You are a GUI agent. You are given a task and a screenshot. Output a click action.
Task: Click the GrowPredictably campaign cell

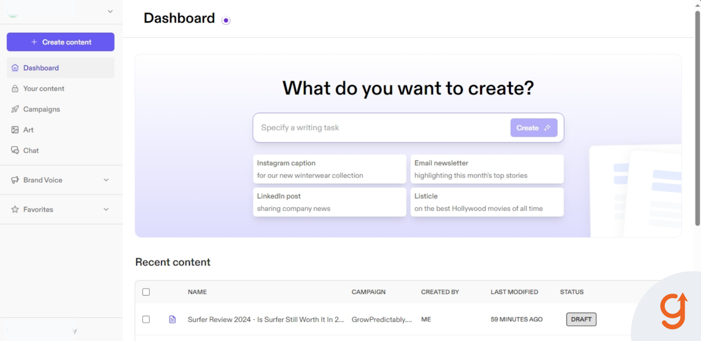pos(382,320)
